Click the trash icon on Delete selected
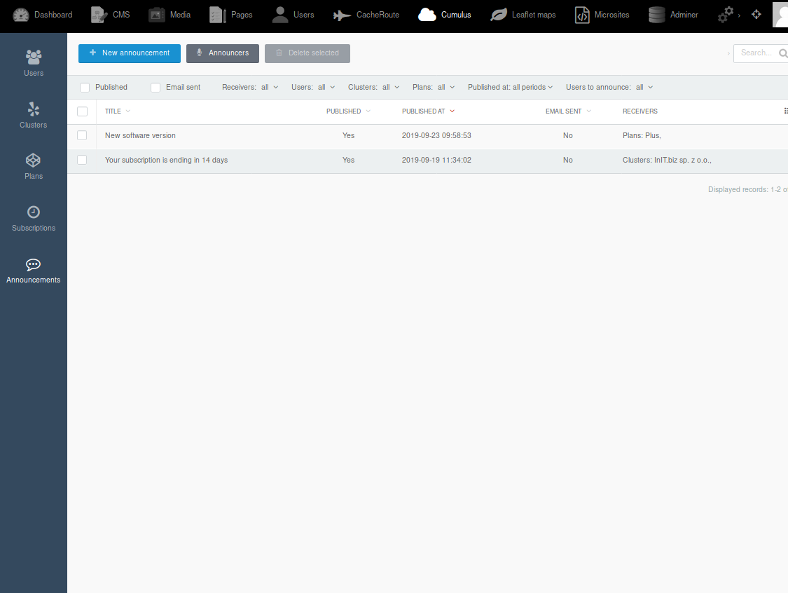 pyautogui.click(x=279, y=53)
